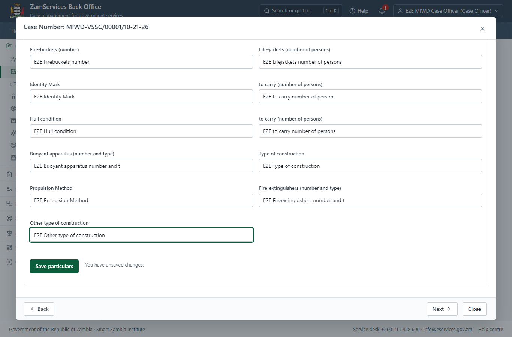Edit the Fire-extinguishers (number and type) field

click(x=370, y=200)
